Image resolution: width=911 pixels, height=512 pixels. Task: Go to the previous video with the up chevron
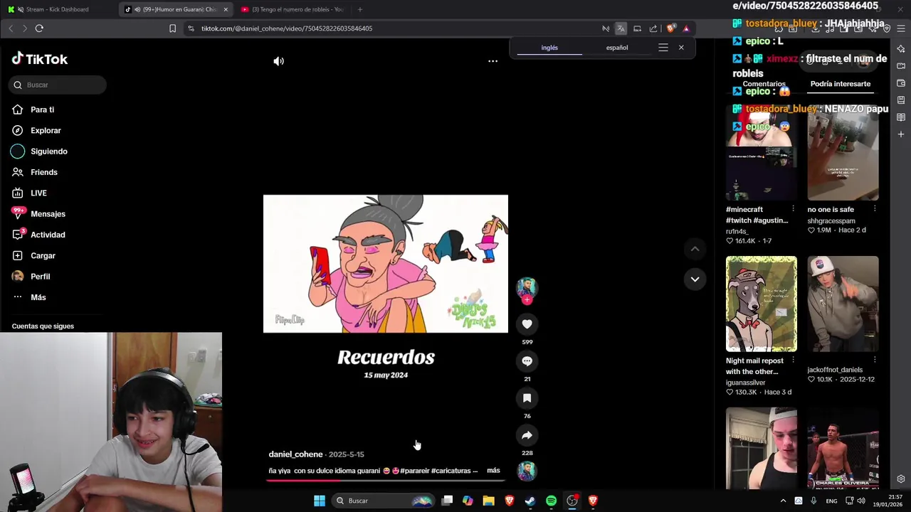(695, 249)
